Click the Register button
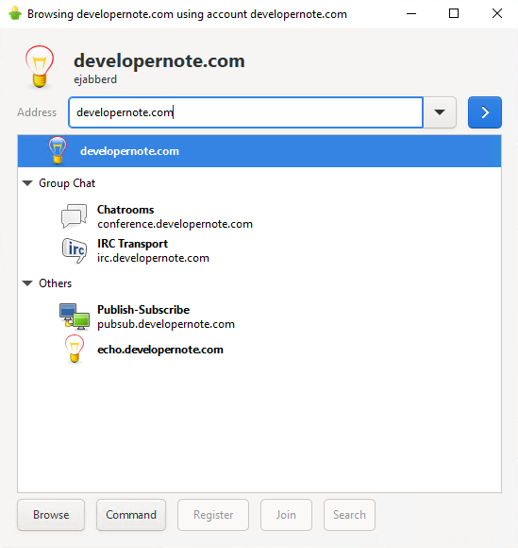The image size is (518, 548). (213, 515)
